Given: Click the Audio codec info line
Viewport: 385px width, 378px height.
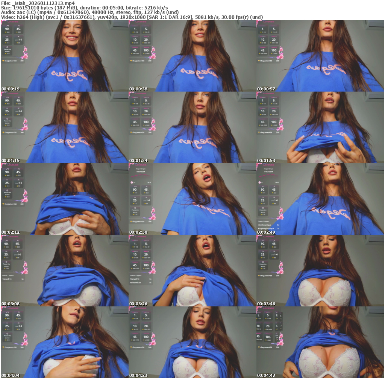Looking at the screenshot, I should click(x=90, y=12).
